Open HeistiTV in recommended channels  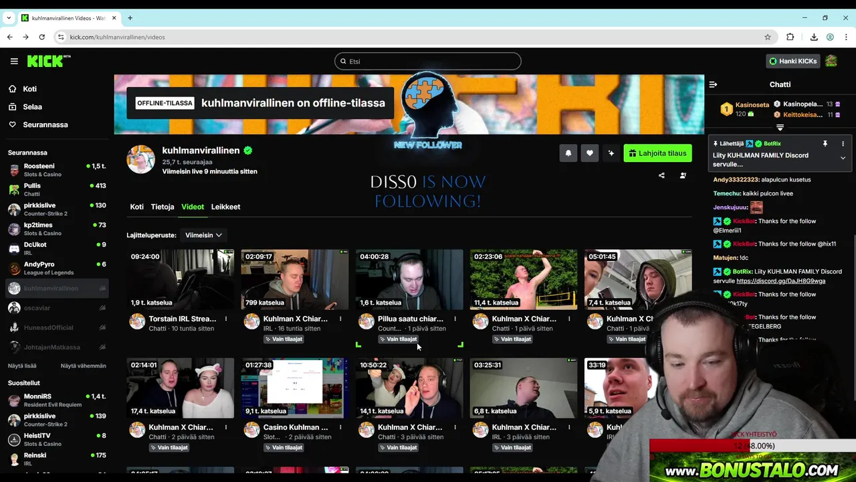[57, 440]
